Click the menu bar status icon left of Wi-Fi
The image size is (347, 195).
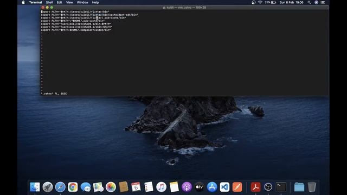254,2
